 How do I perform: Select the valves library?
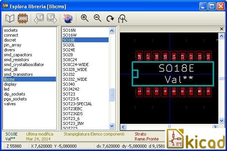[x=10, y=104]
